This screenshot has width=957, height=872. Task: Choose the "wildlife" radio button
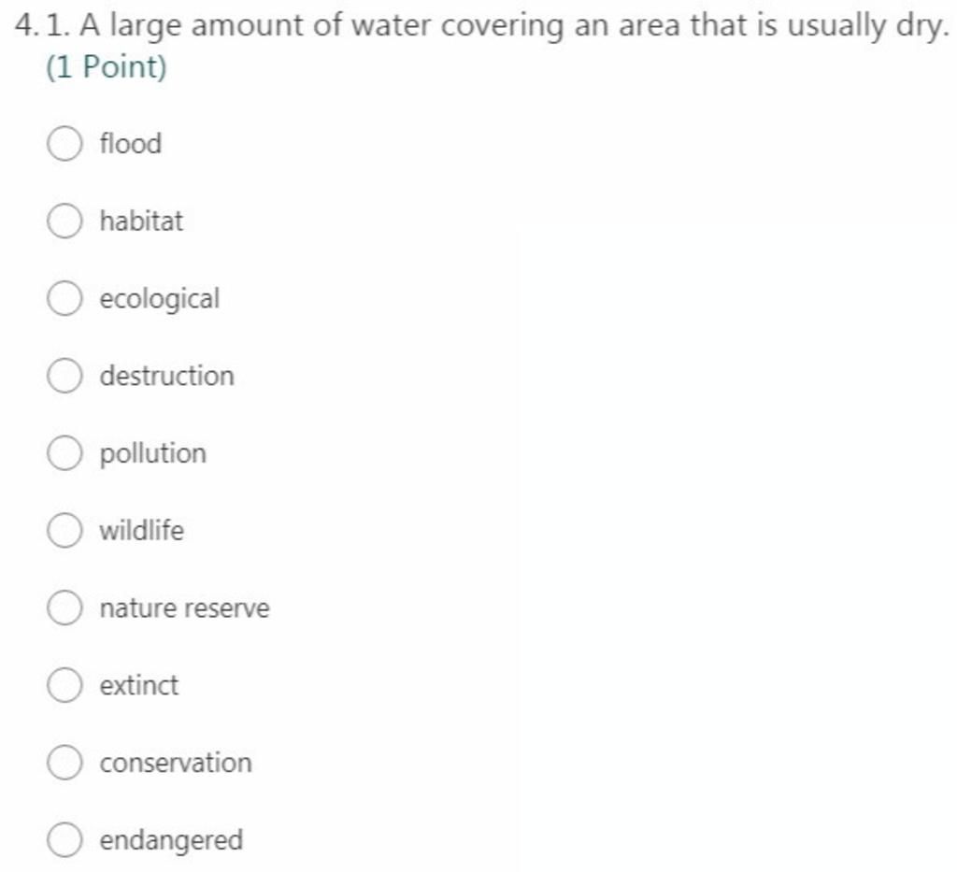tap(64, 532)
